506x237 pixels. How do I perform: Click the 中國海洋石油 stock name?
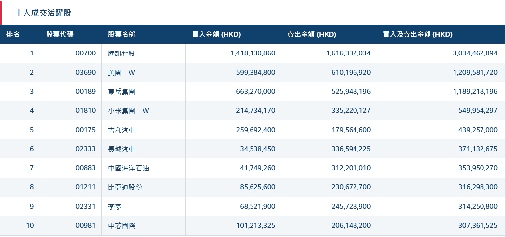(128, 168)
